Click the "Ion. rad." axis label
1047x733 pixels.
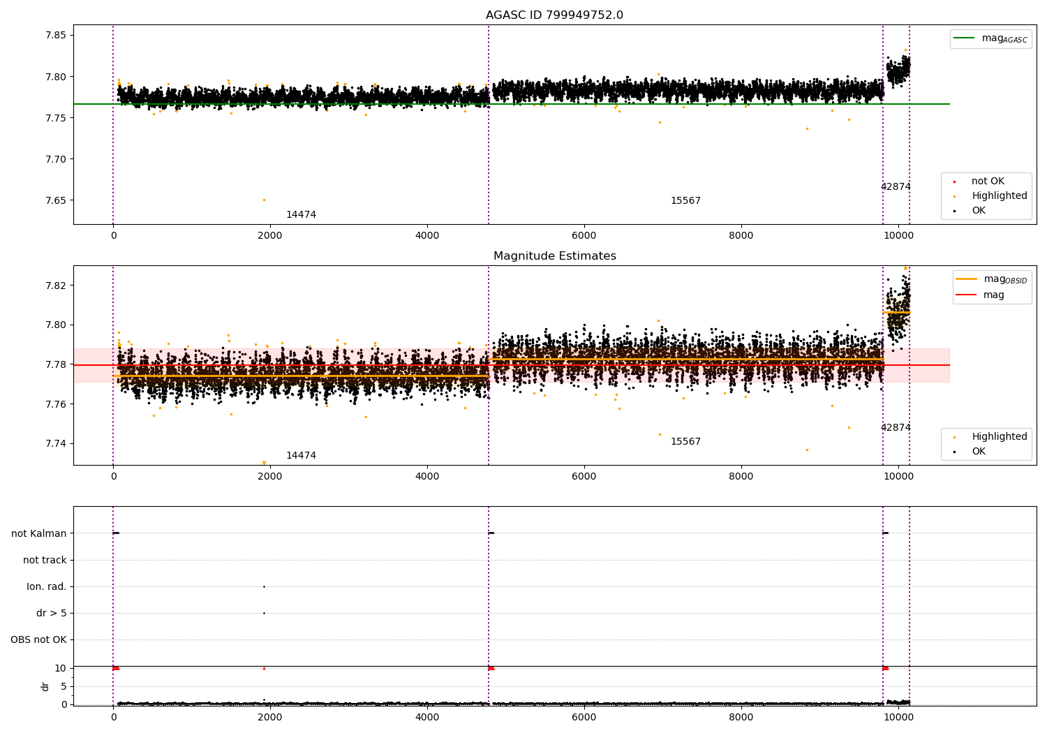(47, 586)
